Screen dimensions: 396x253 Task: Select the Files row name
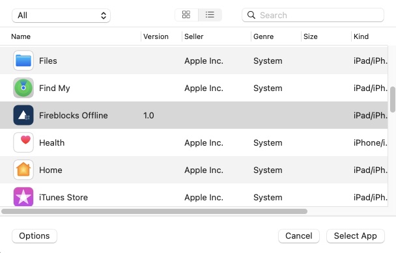(48, 60)
